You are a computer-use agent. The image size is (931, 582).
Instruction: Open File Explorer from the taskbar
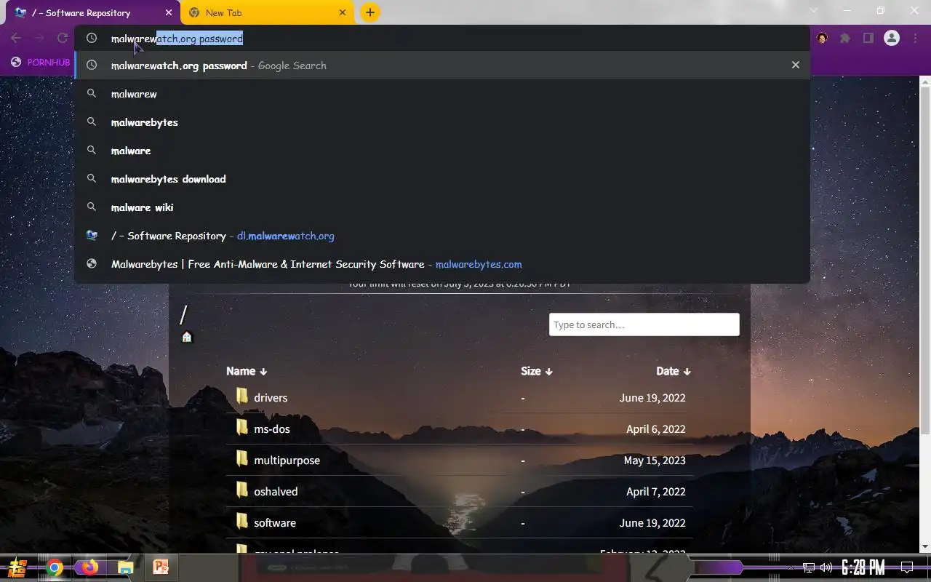coord(125,567)
